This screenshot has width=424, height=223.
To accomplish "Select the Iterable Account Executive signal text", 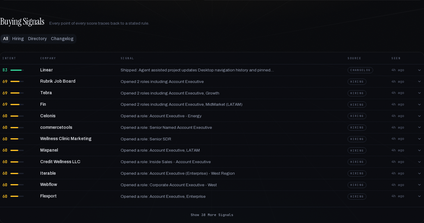I will pos(178,173).
